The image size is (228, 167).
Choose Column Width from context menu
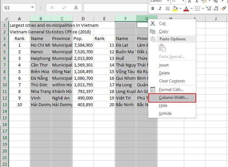(173, 98)
